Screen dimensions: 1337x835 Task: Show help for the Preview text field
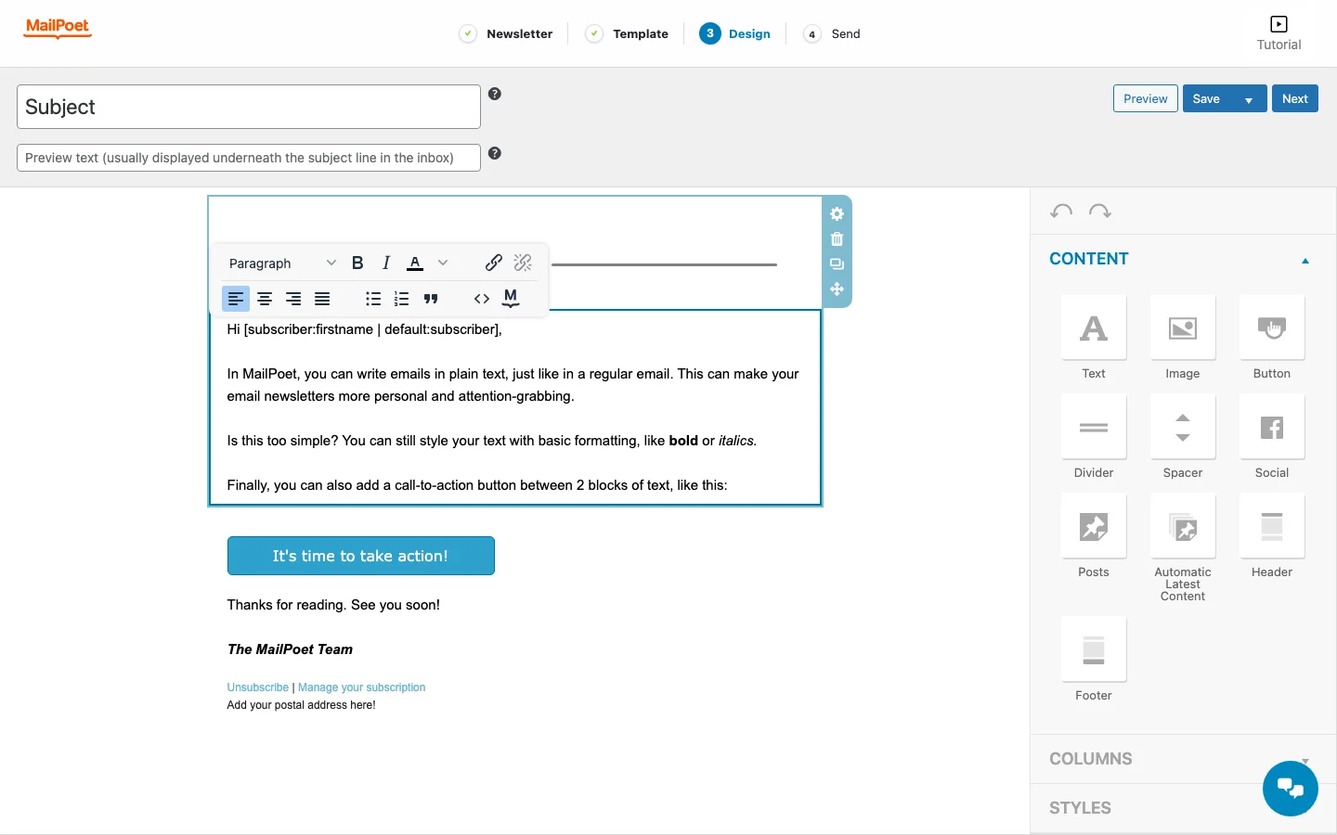[495, 153]
